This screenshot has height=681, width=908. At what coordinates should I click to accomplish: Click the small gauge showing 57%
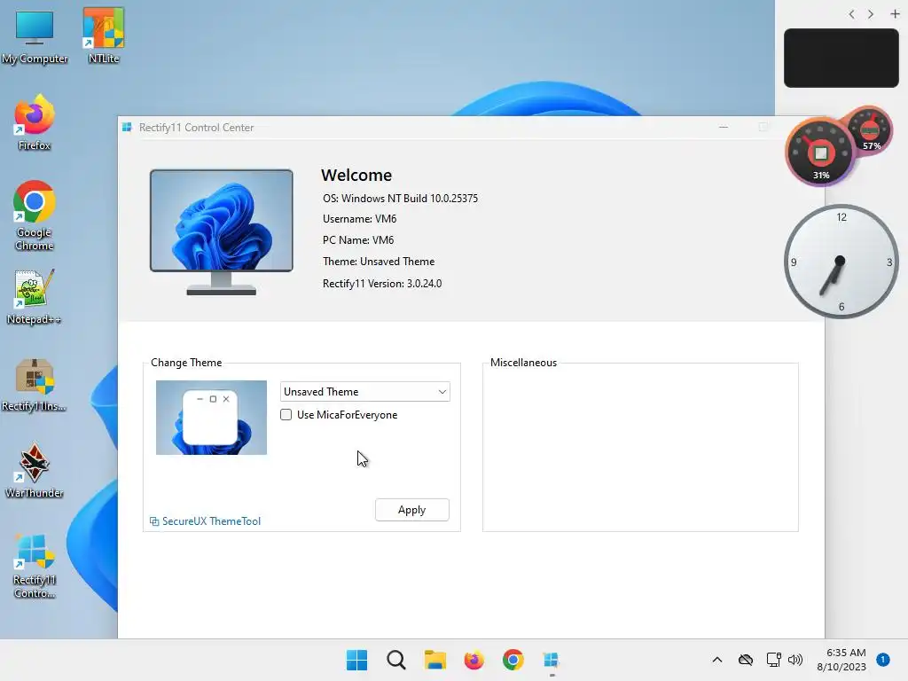tap(871, 131)
